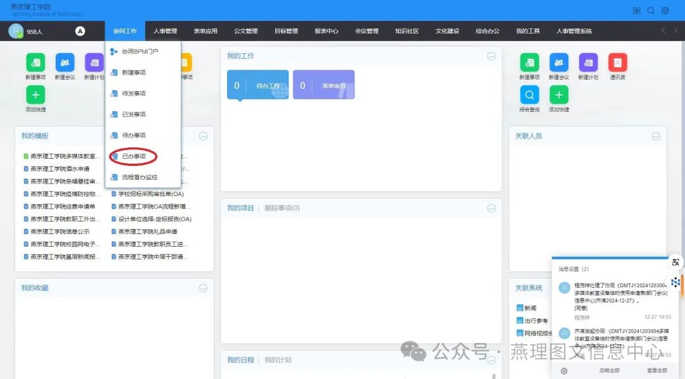Viewport: 685px width, 379px height.
Task: Switch to the 跟踪事项(0) tab
Action: [282, 208]
